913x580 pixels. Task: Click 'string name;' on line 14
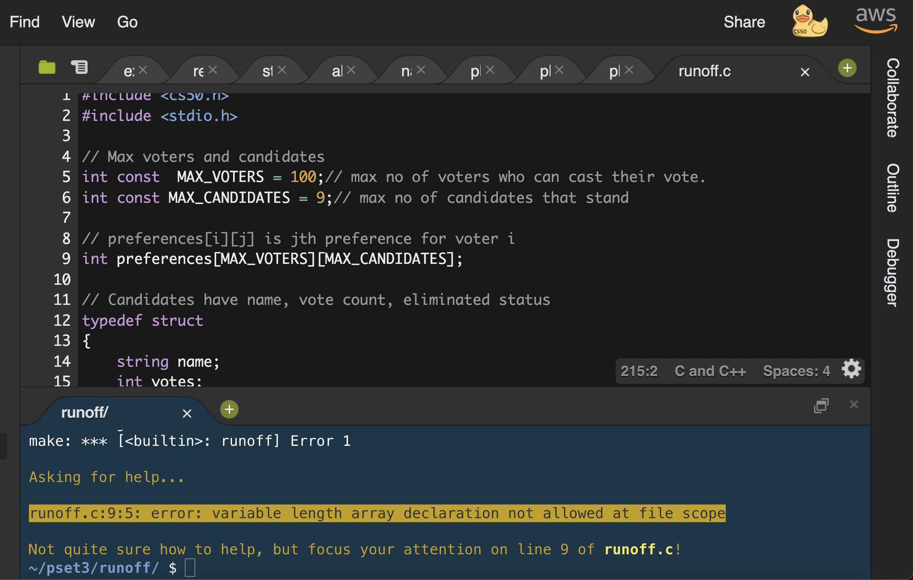[x=168, y=362]
